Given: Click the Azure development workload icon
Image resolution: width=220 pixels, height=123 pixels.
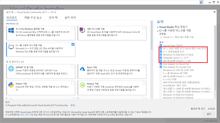Looking at the screenshot, I should pos(82,69).
